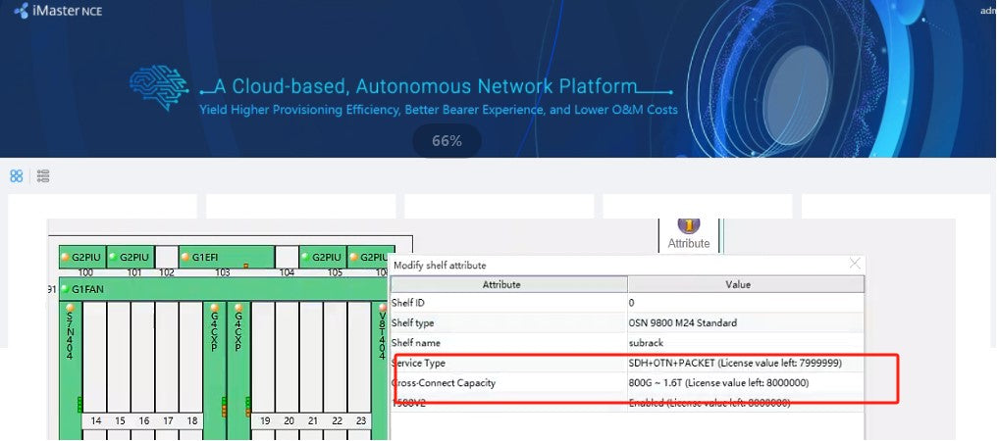Viewport: 999px width, 441px height.
Task: Switch to list view icon
Action: [x=43, y=176]
